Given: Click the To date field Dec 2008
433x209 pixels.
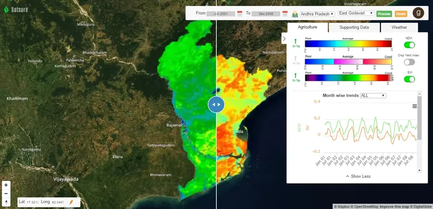Looking at the screenshot, I should click(266, 14).
